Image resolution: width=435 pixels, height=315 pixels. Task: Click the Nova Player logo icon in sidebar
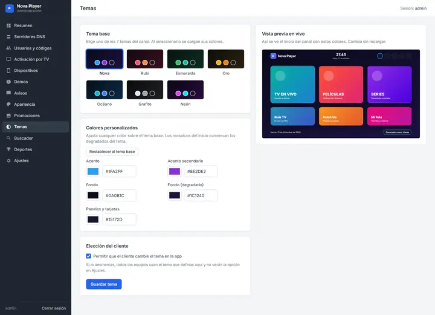click(x=10, y=8)
